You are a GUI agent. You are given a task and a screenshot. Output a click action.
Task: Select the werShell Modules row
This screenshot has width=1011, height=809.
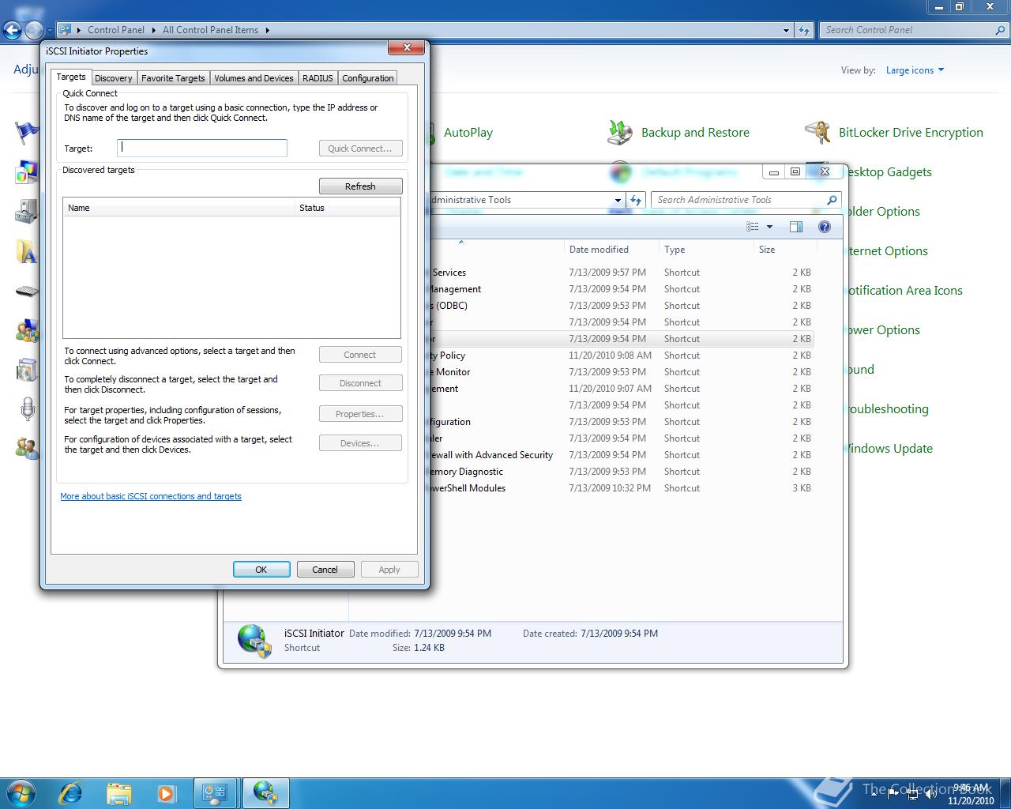click(621, 488)
